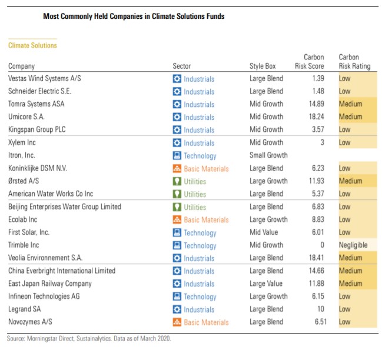
Task: Click the Carbon Risk Rating column header
Action: coord(354,62)
